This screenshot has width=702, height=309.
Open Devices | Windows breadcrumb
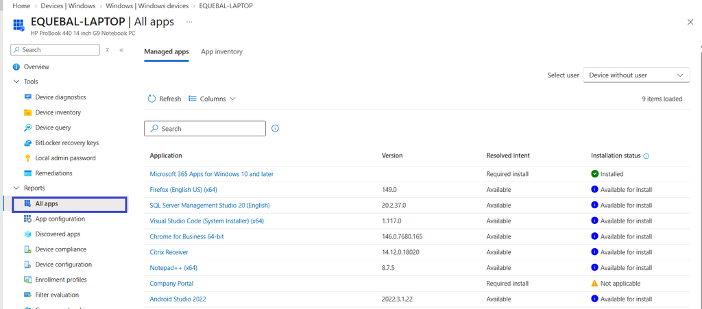(68, 6)
